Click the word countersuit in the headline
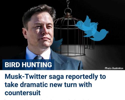 pyautogui.click(x=23, y=93)
